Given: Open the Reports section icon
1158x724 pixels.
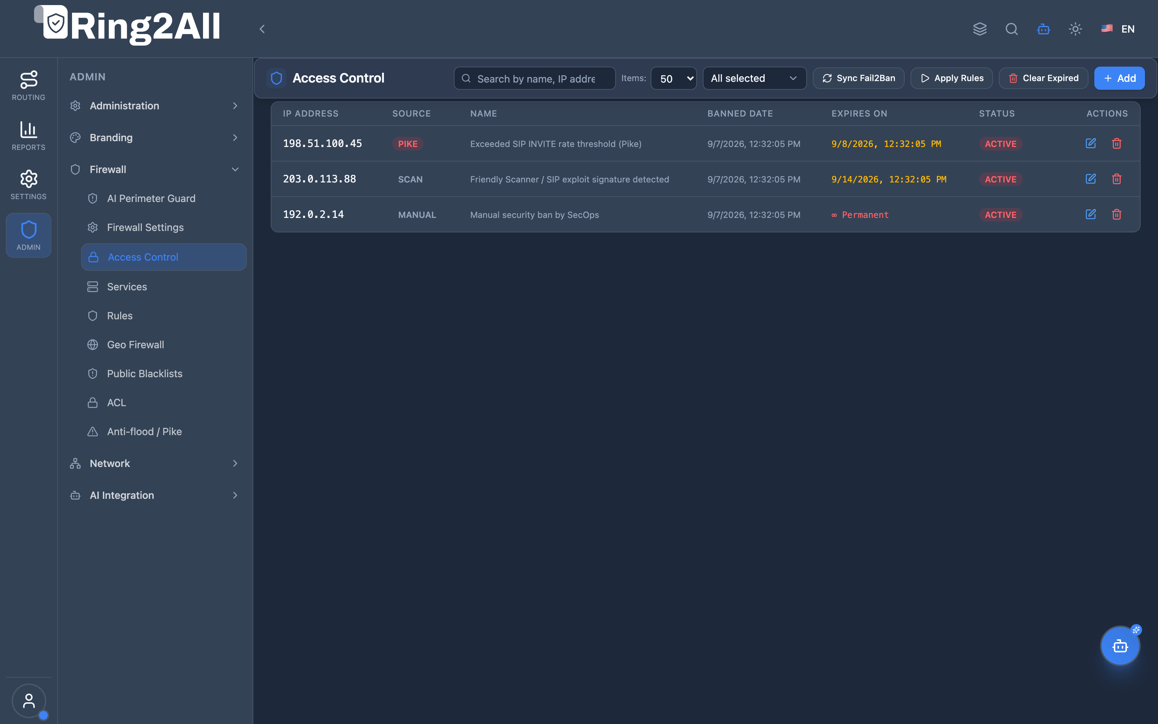Looking at the screenshot, I should 29,135.
